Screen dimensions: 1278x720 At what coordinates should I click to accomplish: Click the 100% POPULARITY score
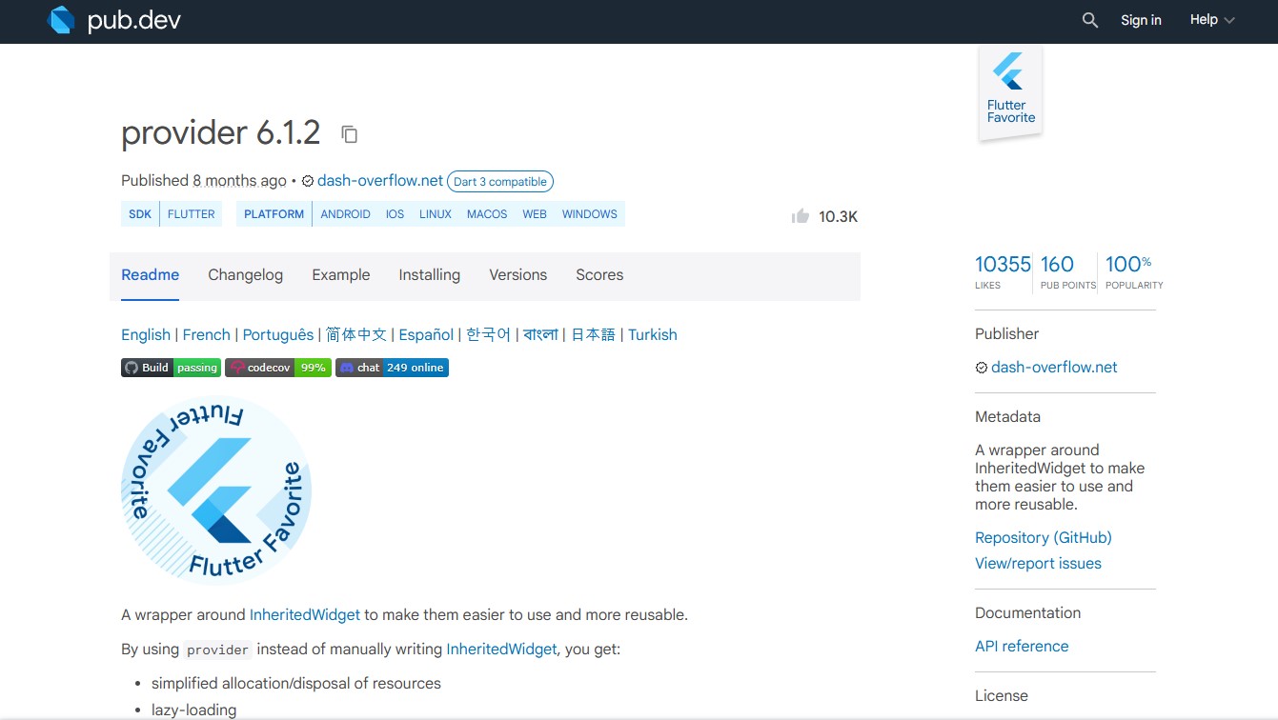tap(1134, 270)
